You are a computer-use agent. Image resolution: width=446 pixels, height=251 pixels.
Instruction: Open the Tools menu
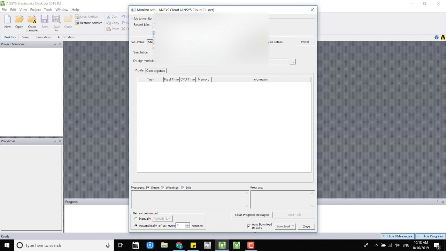coord(48,10)
